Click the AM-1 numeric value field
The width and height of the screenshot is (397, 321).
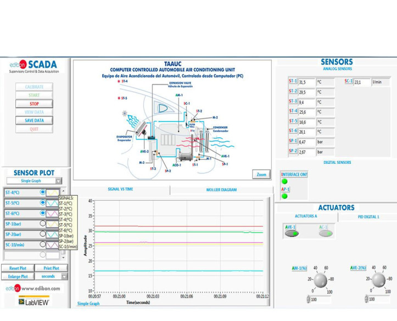[320, 300]
